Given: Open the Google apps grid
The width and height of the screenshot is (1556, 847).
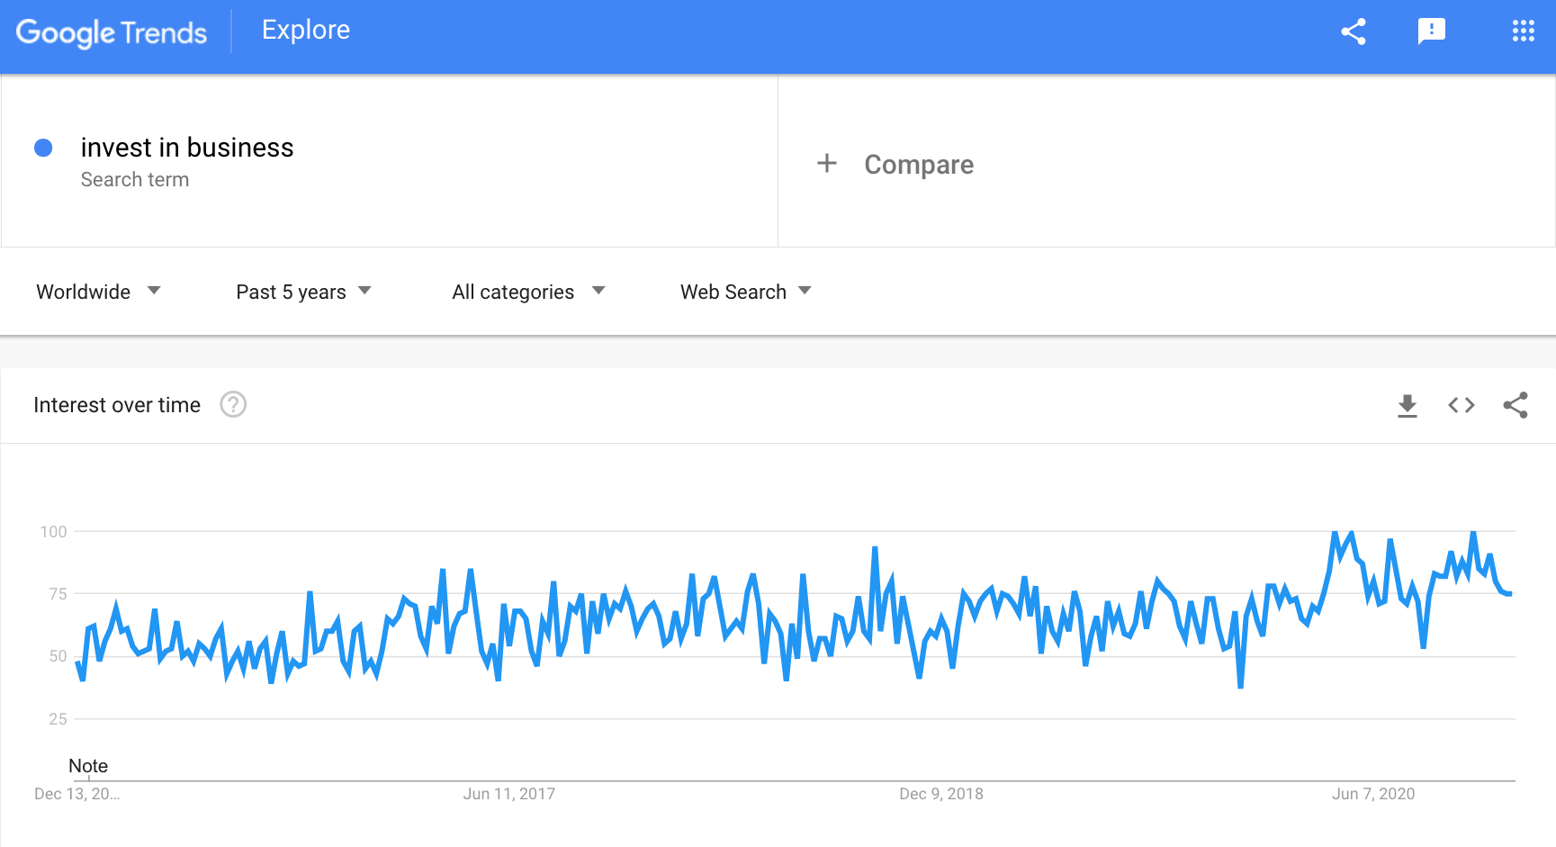Looking at the screenshot, I should 1523,32.
